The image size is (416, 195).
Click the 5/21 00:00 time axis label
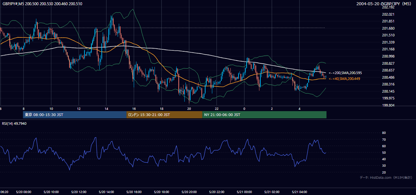[x=244, y=192]
